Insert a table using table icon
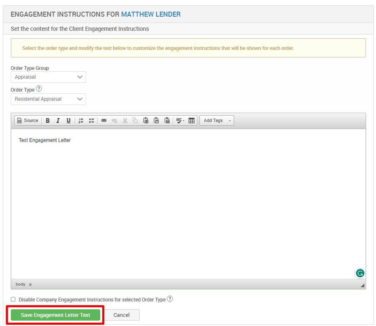This screenshot has width=376, height=326. click(x=192, y=121)
